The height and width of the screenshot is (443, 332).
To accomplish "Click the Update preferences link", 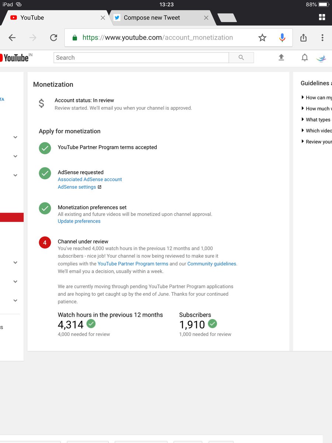I will (x=79, y=221).
